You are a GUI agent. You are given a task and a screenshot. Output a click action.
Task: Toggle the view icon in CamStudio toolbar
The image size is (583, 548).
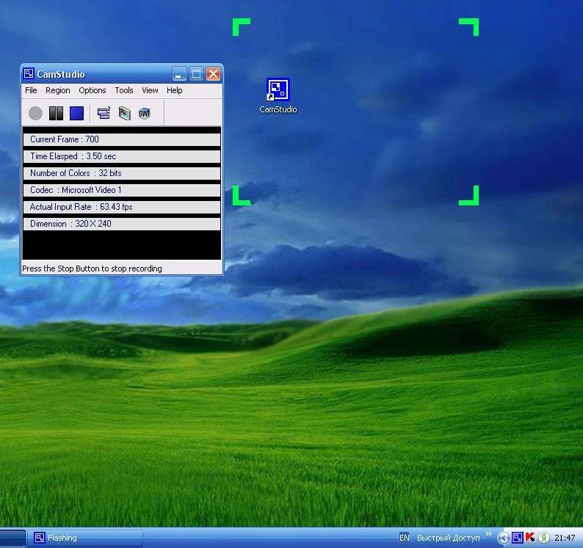[x=104, y=113]
